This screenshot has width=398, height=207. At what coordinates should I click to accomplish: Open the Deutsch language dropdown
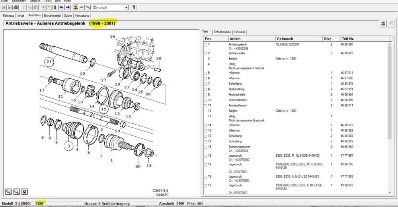pyautogui.click(x=126, y=8)
